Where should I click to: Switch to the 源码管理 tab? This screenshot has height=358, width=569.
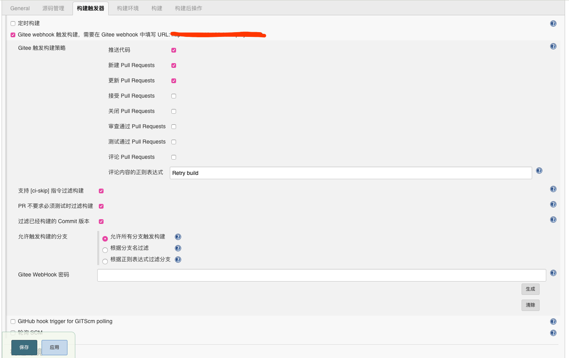(x=53, y=8)
